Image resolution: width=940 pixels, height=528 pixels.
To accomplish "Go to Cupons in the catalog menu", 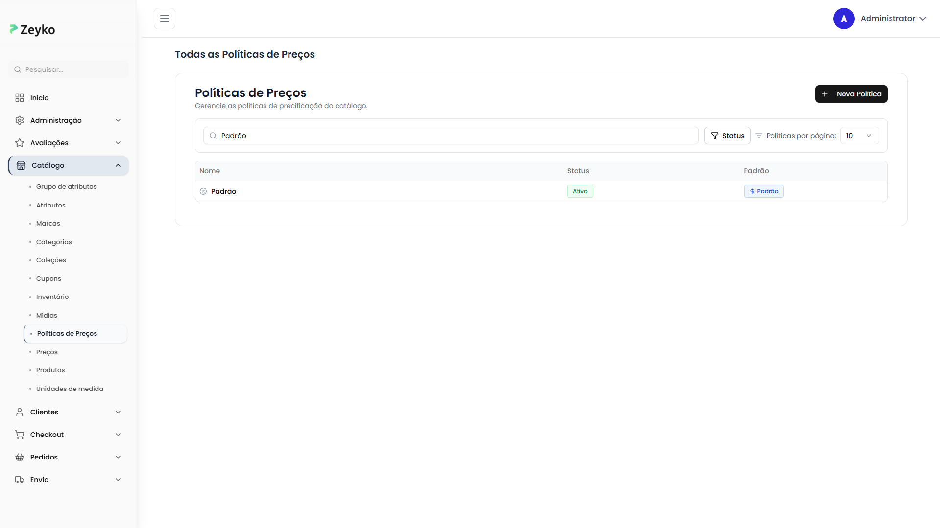I will tap(48, 278).
